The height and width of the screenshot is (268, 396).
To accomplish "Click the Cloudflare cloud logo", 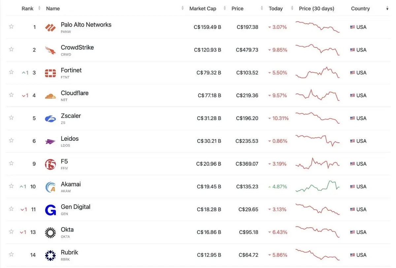I will [x=50, y=96].
